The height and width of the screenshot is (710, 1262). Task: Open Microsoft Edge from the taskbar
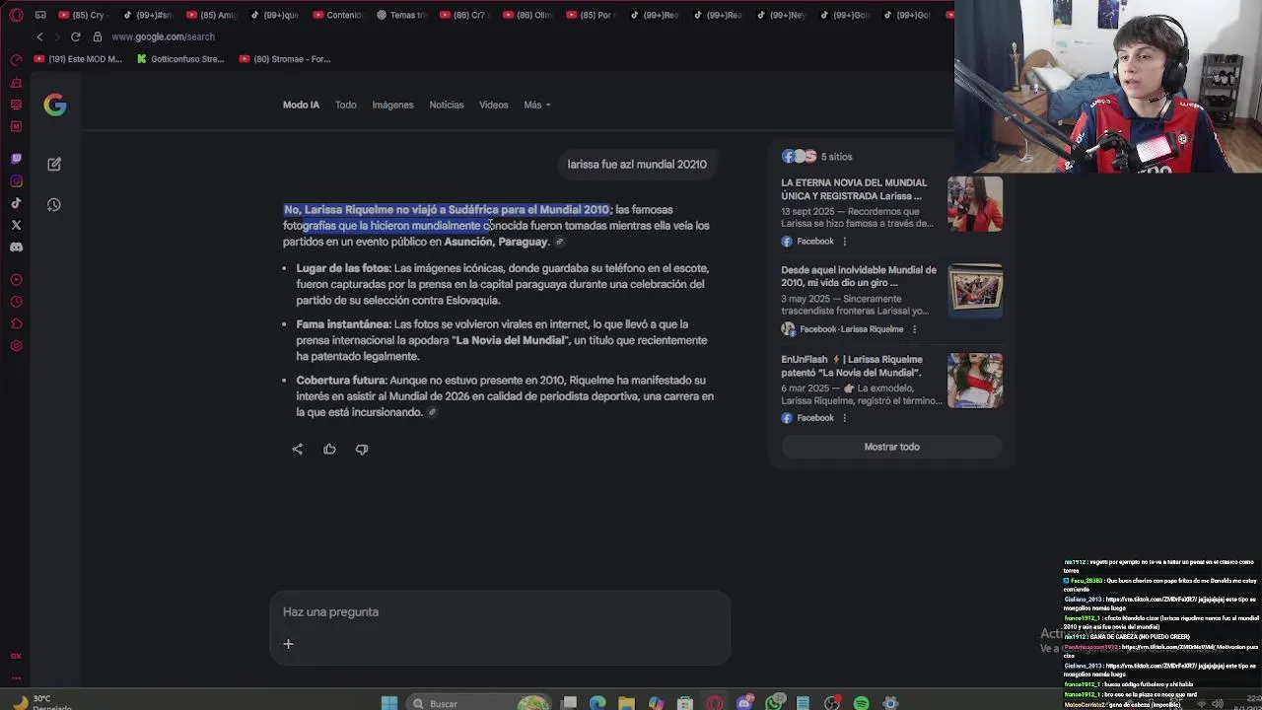pyautogui.click(x=597, y=703)
